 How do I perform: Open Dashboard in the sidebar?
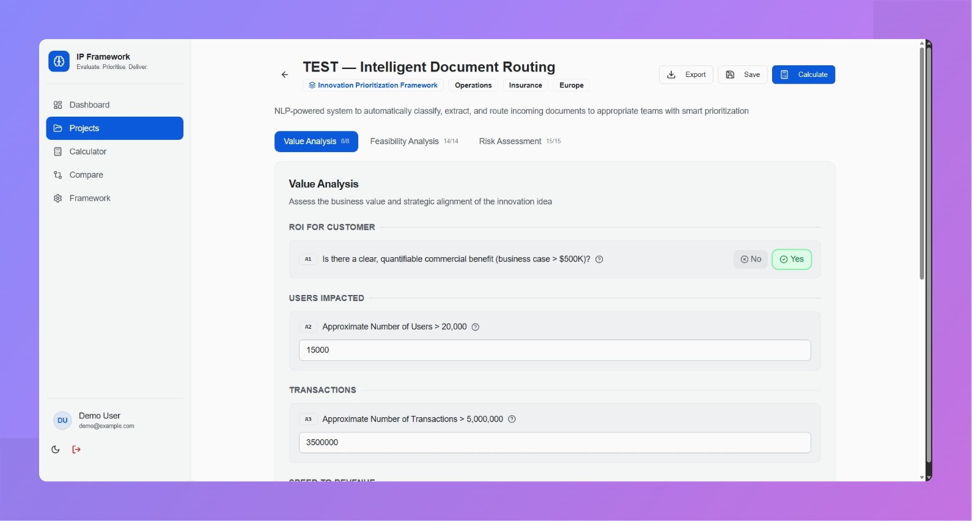pyautogui.click(x=89, y=105)
